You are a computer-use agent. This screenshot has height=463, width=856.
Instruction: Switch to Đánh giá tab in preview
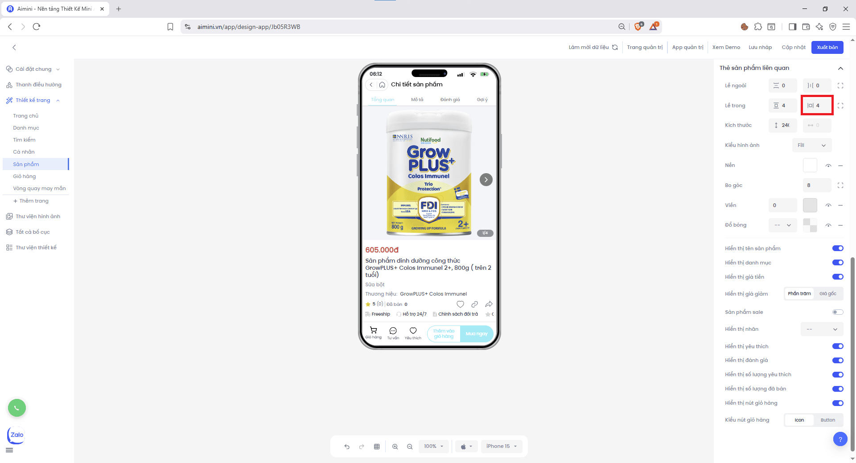450,100
